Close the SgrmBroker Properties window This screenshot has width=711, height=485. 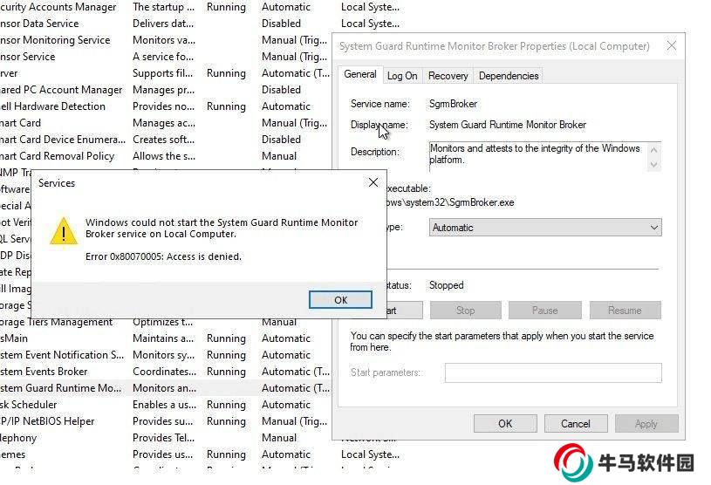click(671, 46)
